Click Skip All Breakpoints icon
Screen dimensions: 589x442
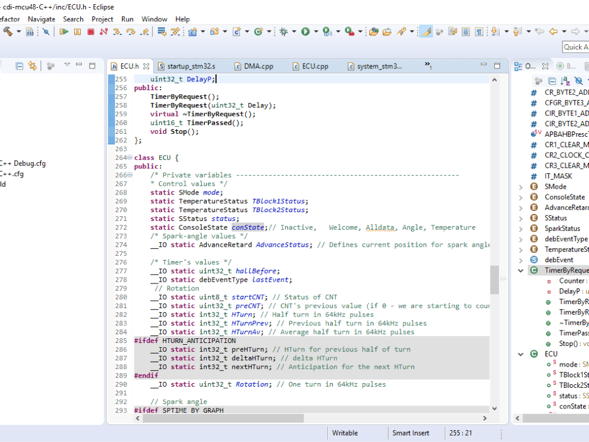point(46,32)
